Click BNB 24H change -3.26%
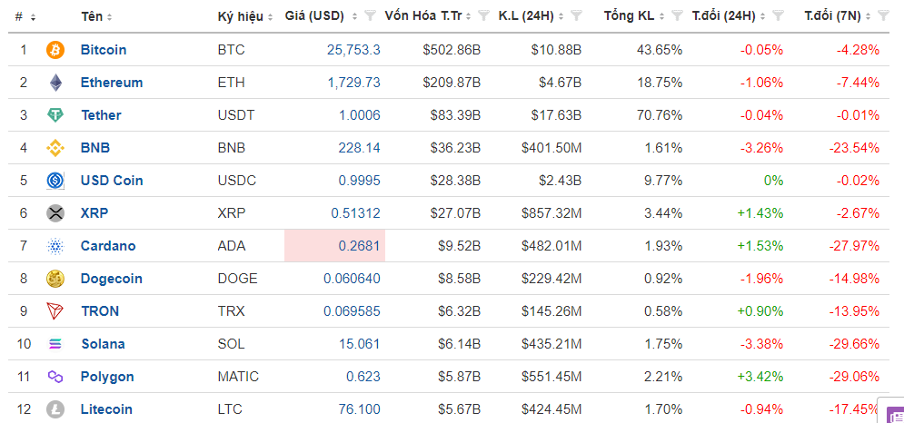Viewport: 904px width, 423px height. click(761, 148)
